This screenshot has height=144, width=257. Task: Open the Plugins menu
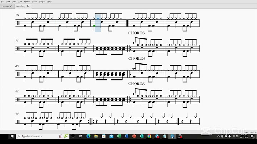pyautogui.click(x=42, y=2)
